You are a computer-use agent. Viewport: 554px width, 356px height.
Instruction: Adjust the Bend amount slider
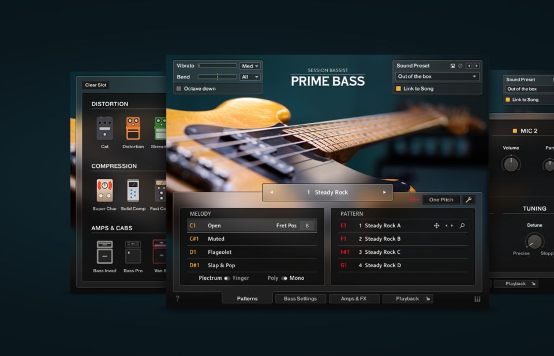click(217, 76)
